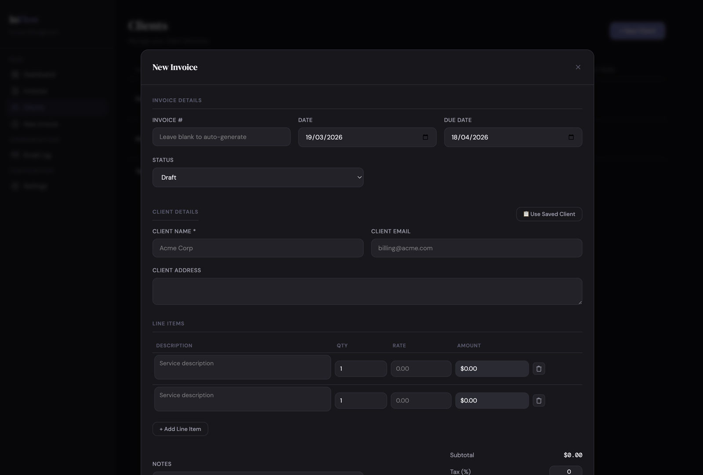Close the New Invoice dialog
This screenshot has height=475, width=703.
578,67
